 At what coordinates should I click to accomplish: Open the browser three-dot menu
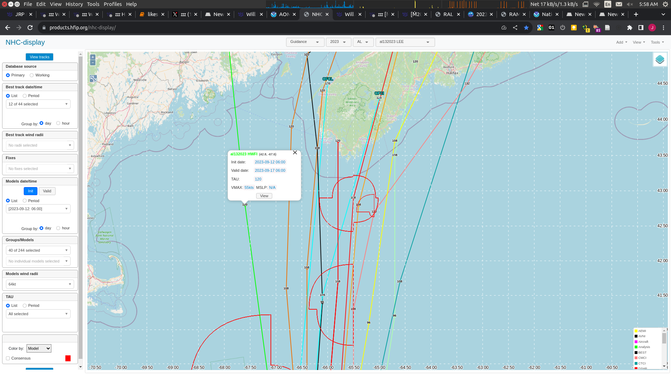click(664, 28)
